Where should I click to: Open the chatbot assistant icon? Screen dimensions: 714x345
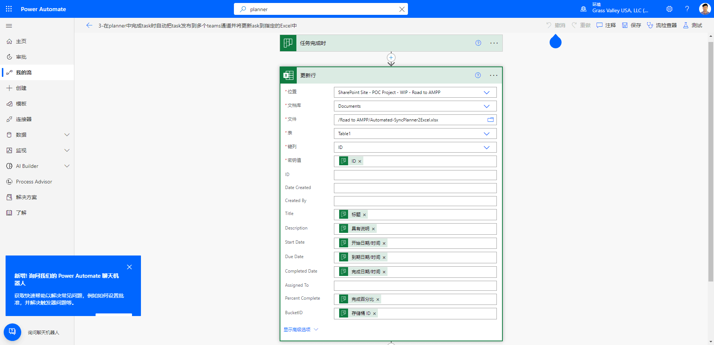point(12,332)
